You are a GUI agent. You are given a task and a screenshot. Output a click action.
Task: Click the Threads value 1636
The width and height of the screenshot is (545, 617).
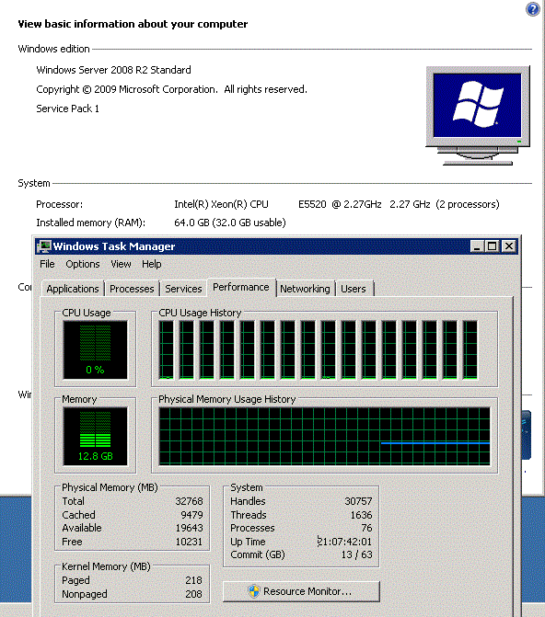point(361,515)
